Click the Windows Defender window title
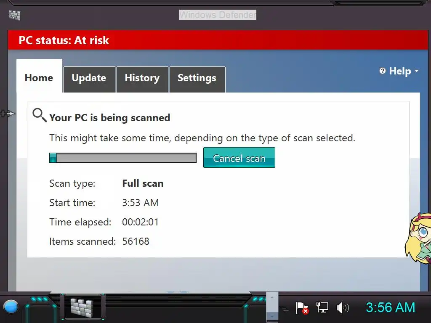This screenshot has height=323, width=431. tap(218, 15)
